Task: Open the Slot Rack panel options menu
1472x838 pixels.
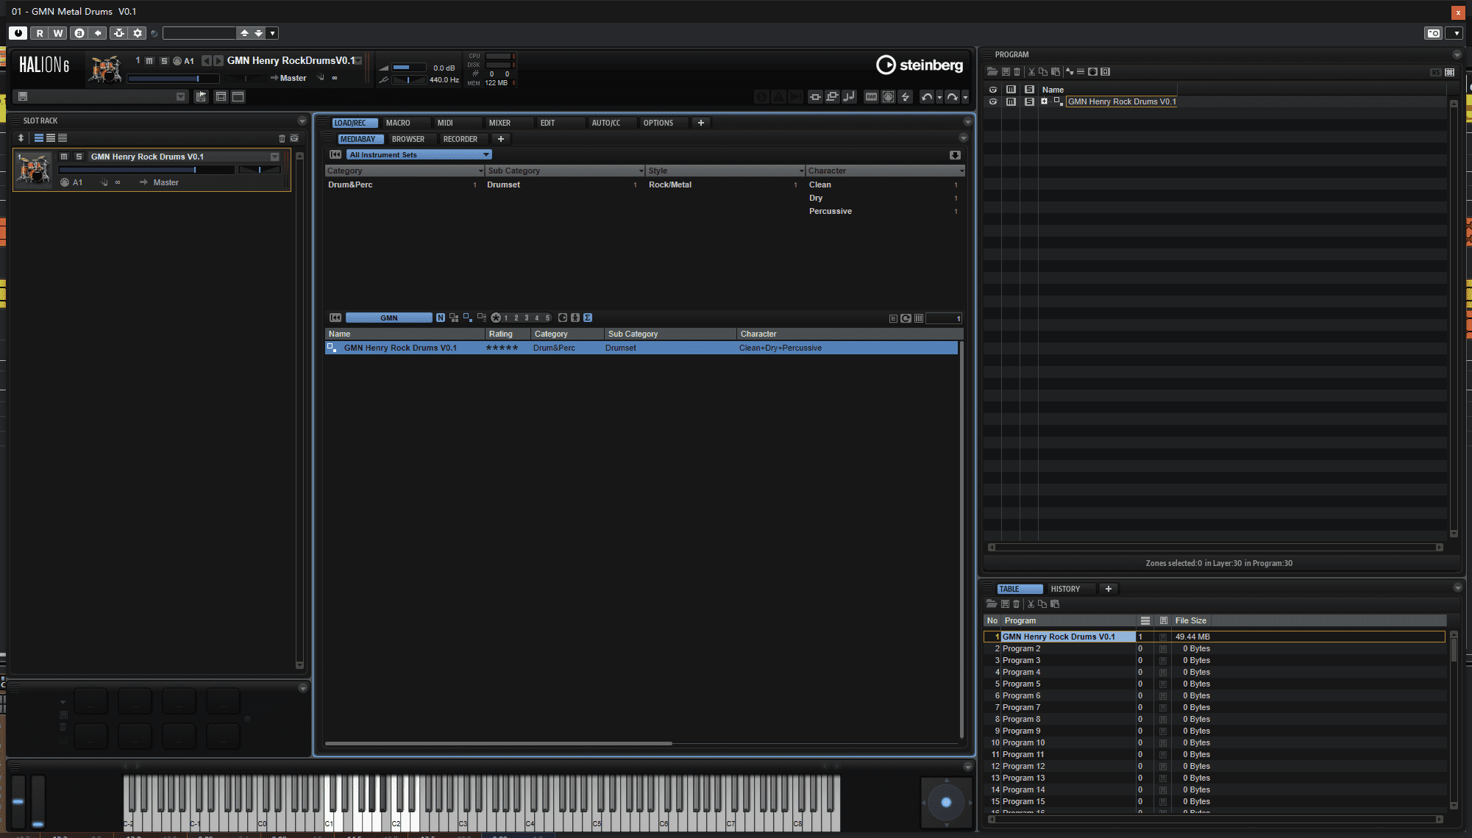Action: point(302,121)
